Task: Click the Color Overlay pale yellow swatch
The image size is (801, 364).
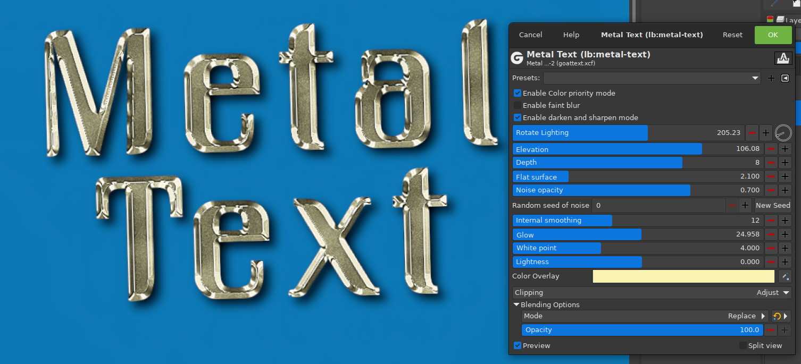Action: (683, 276)
